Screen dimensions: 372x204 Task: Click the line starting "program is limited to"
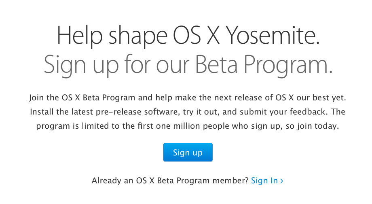pos(188,126)
